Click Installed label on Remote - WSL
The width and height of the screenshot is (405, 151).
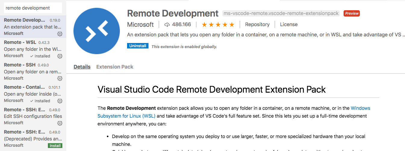(x=40, y=56)
